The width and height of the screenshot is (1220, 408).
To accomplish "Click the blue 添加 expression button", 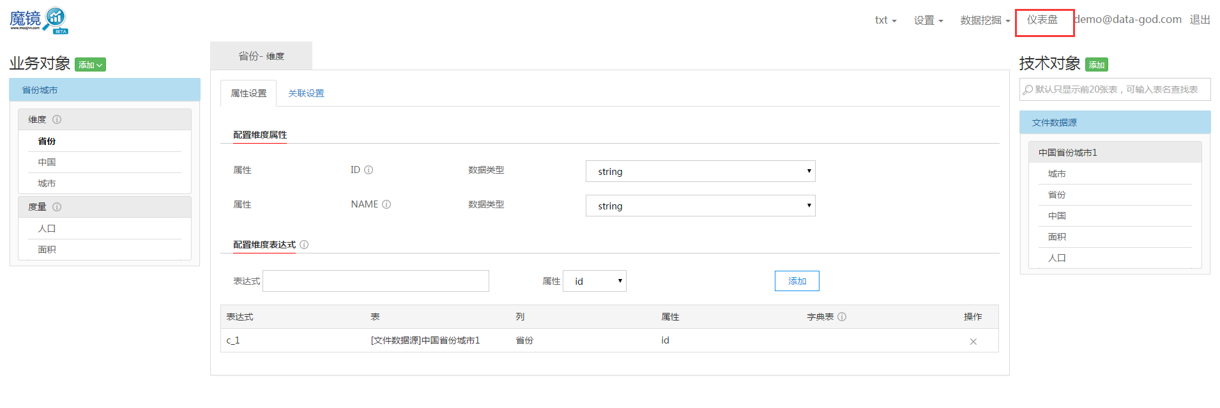I will (797, 281).
